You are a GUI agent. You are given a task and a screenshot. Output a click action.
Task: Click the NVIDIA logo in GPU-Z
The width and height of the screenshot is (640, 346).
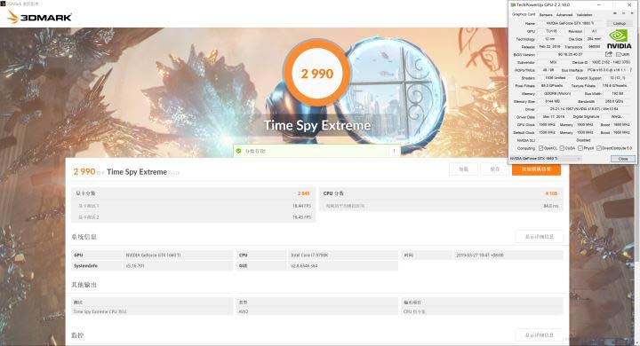click(620, 39)
